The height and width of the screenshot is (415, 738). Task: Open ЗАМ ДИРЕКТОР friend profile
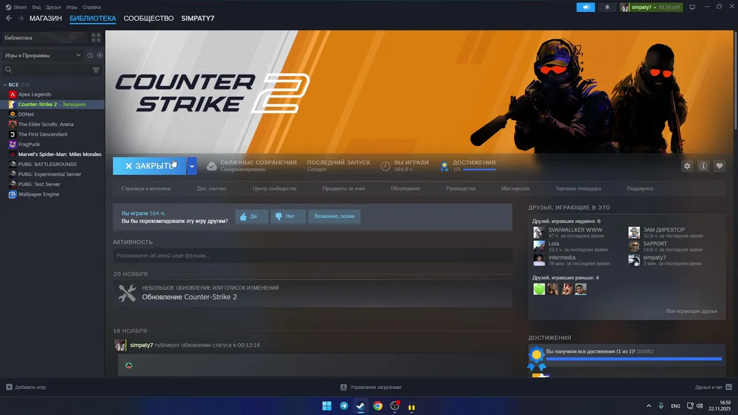pyautogui.click(x=664, y=230)
